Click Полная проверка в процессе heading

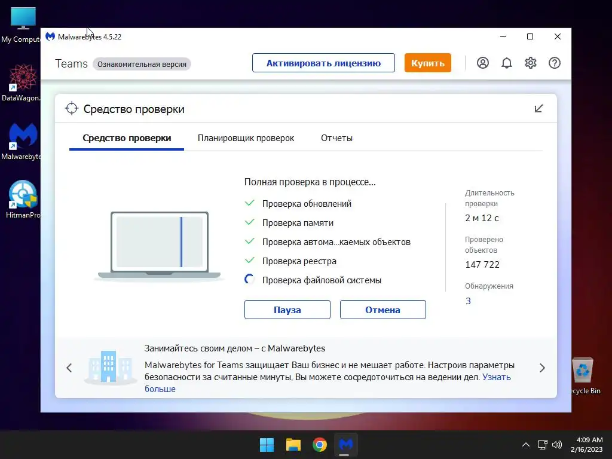click(310, 182)
